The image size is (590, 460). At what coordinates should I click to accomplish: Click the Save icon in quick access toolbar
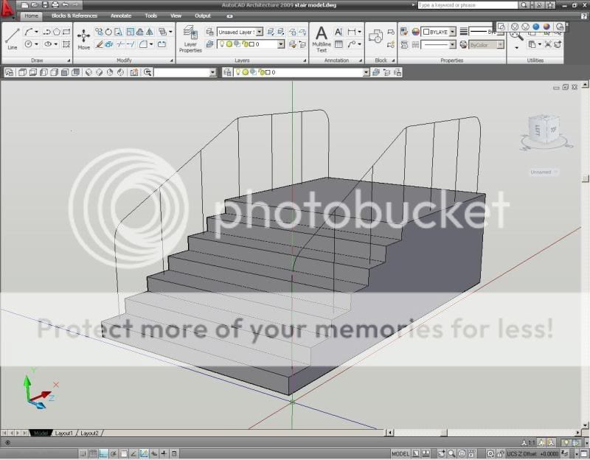tap(45, 5)
